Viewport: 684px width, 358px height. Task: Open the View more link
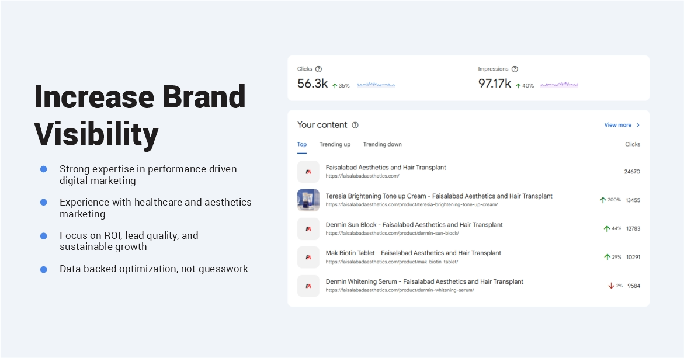[x=617, y=125]
